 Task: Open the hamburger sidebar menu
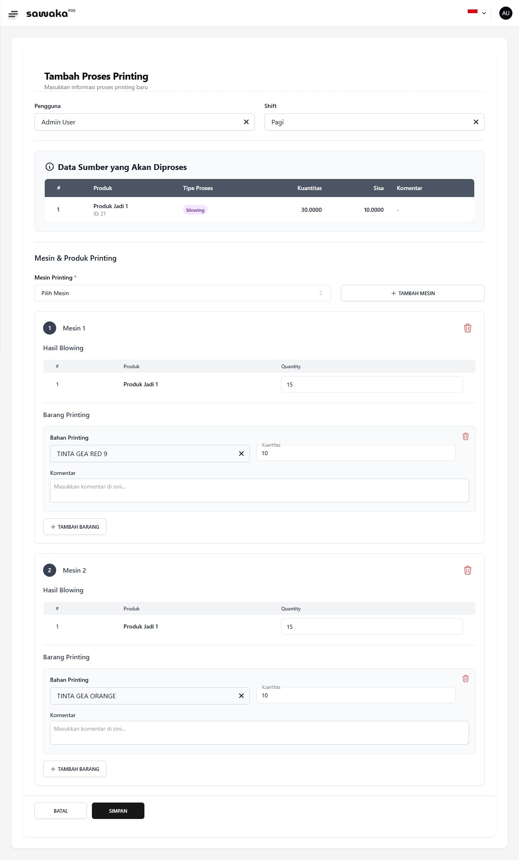click(13, 14)
